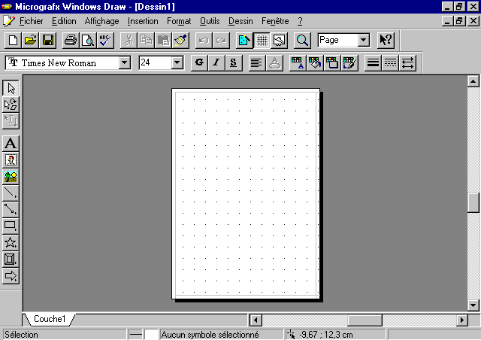The width and height of the screenshot is (481, 340).
Task: Open the Fenêtre menu
Action: click(275, 21)
